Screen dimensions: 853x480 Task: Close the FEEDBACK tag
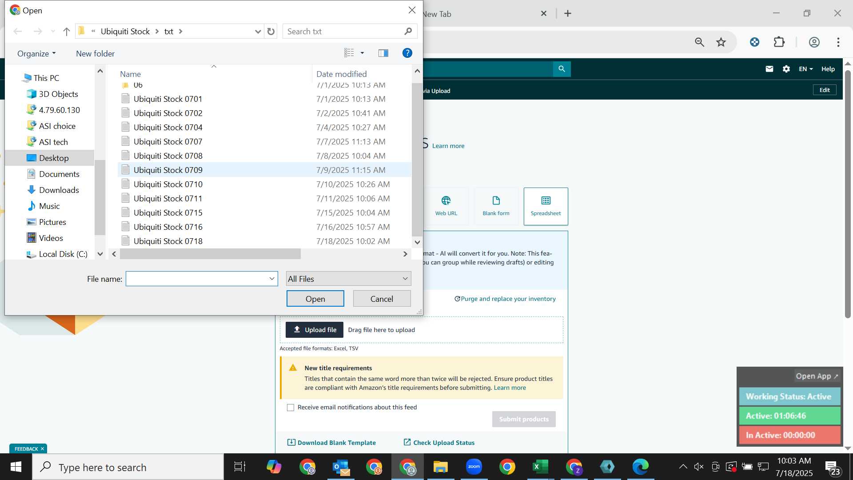tap(43, 449)
